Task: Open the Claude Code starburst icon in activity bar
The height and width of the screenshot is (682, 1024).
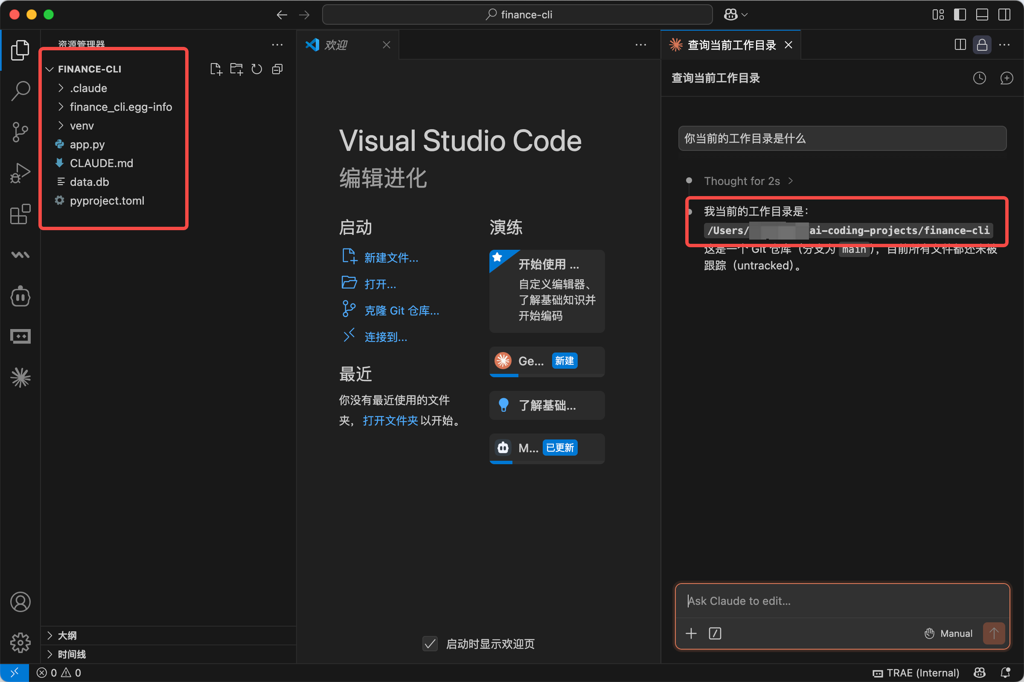Action: point(20,378)
